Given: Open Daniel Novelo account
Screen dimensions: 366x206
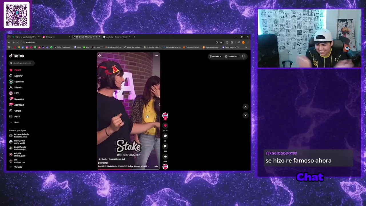Looking at the screenshot, I should click(x=18, y=148).
